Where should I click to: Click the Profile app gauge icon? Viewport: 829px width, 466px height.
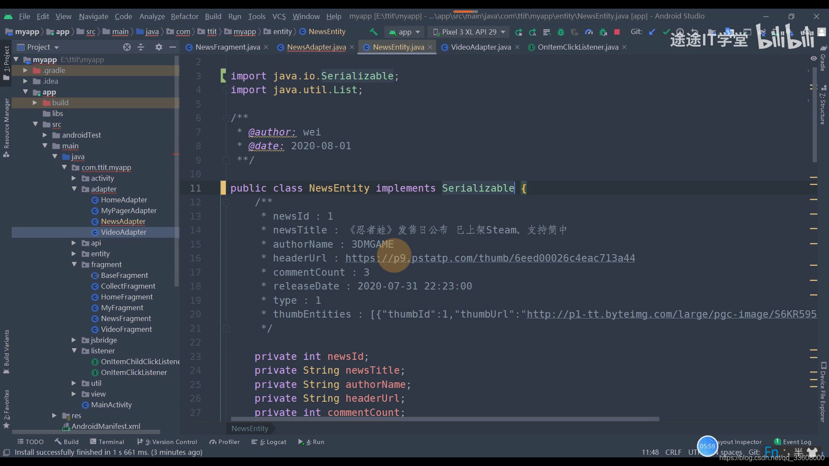(589, 32)
